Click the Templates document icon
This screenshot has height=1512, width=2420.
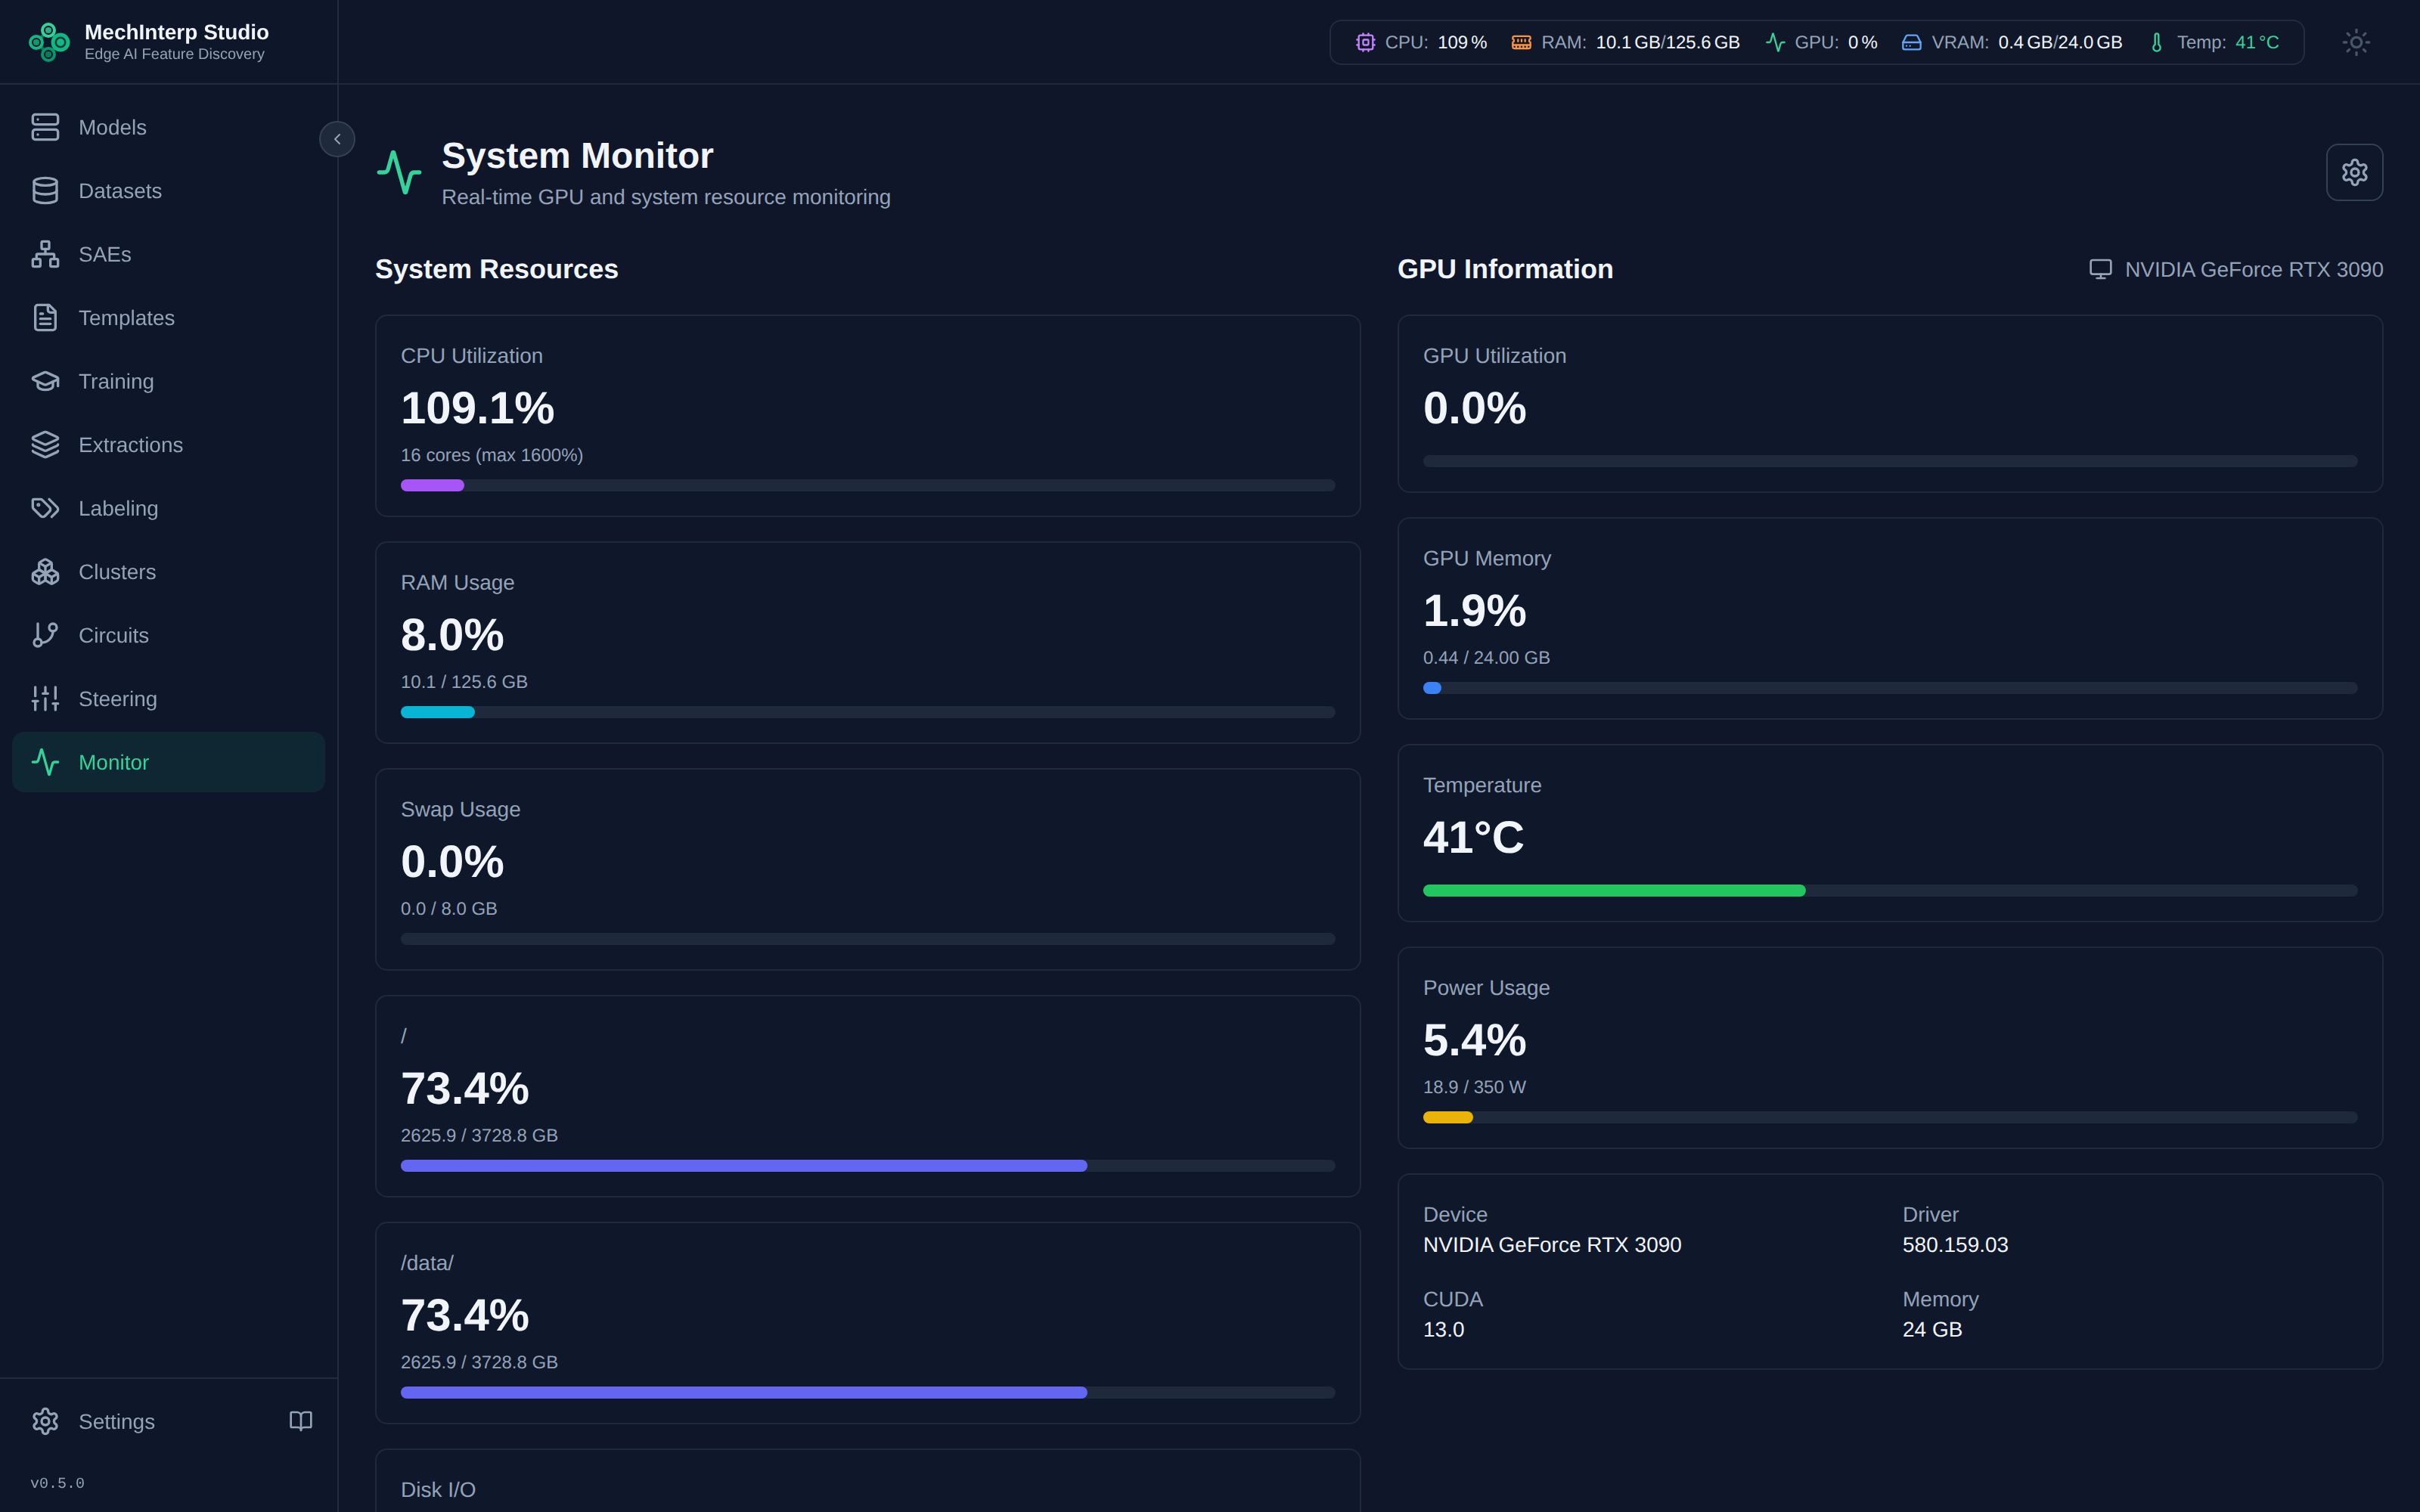pyautogui.click(x=45, y=318)
